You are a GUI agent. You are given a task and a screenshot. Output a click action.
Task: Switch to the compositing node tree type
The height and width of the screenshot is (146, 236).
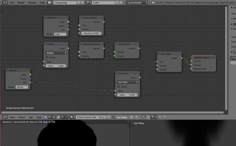50,117
